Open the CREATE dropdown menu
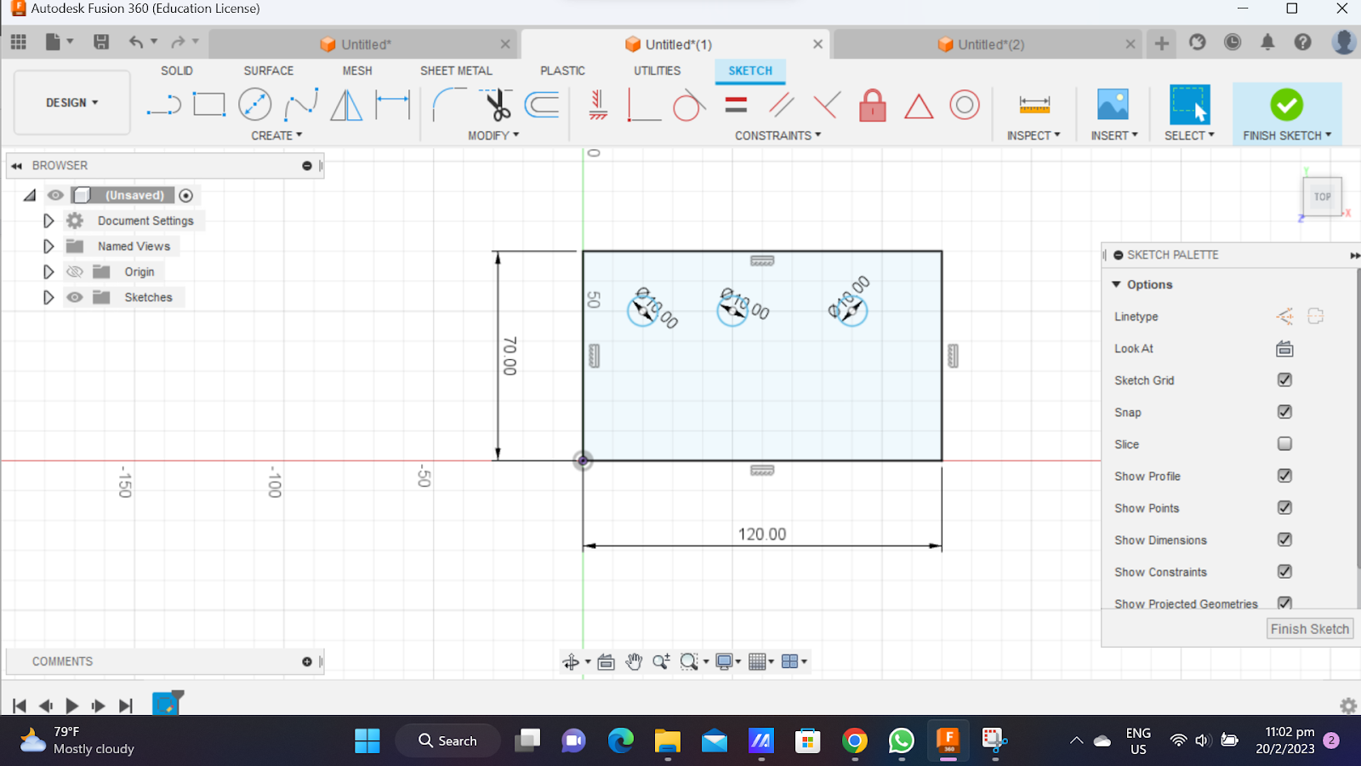This screenshot has height=766, width=1361. 276,135
